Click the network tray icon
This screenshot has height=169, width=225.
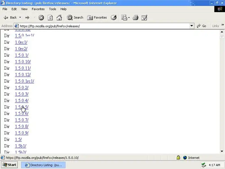(204, 165)
